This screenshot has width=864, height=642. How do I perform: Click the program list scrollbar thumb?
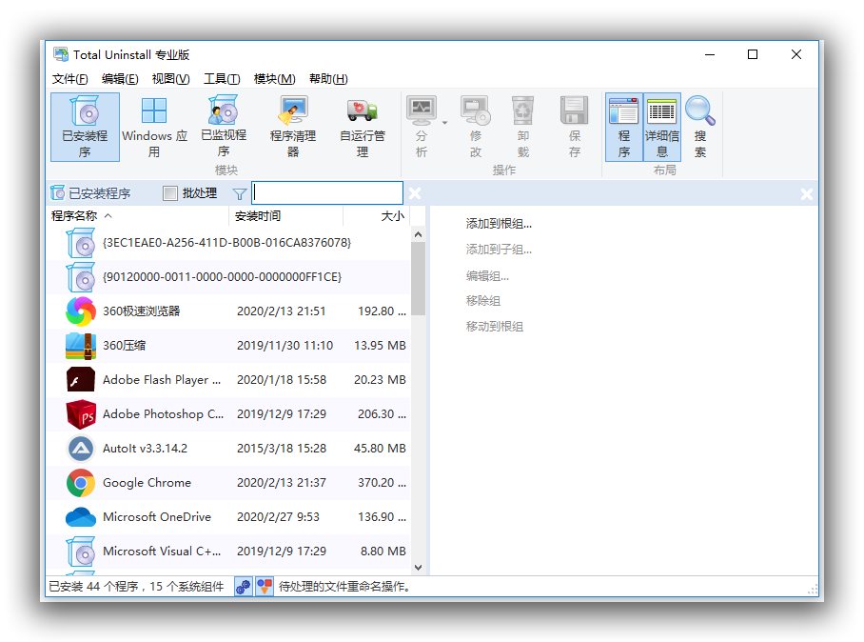pyautogui.click(x=419, y=278)
